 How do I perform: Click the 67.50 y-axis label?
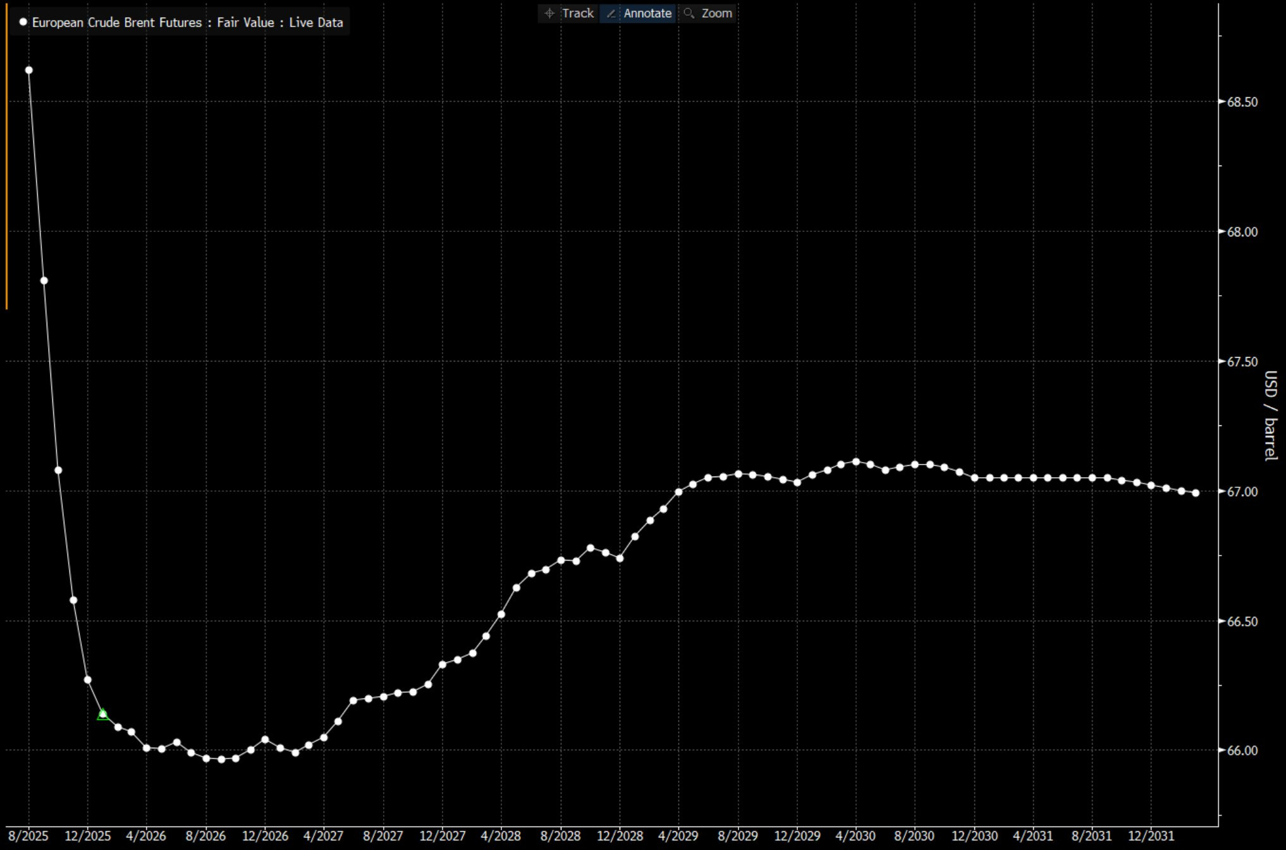pos(1242,362)
